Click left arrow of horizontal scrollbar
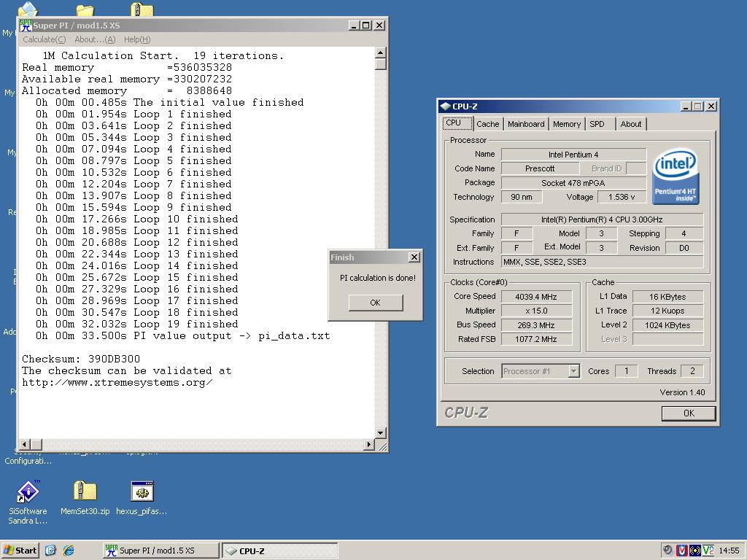The image size is (747, 560). click(x=24, y=444)
